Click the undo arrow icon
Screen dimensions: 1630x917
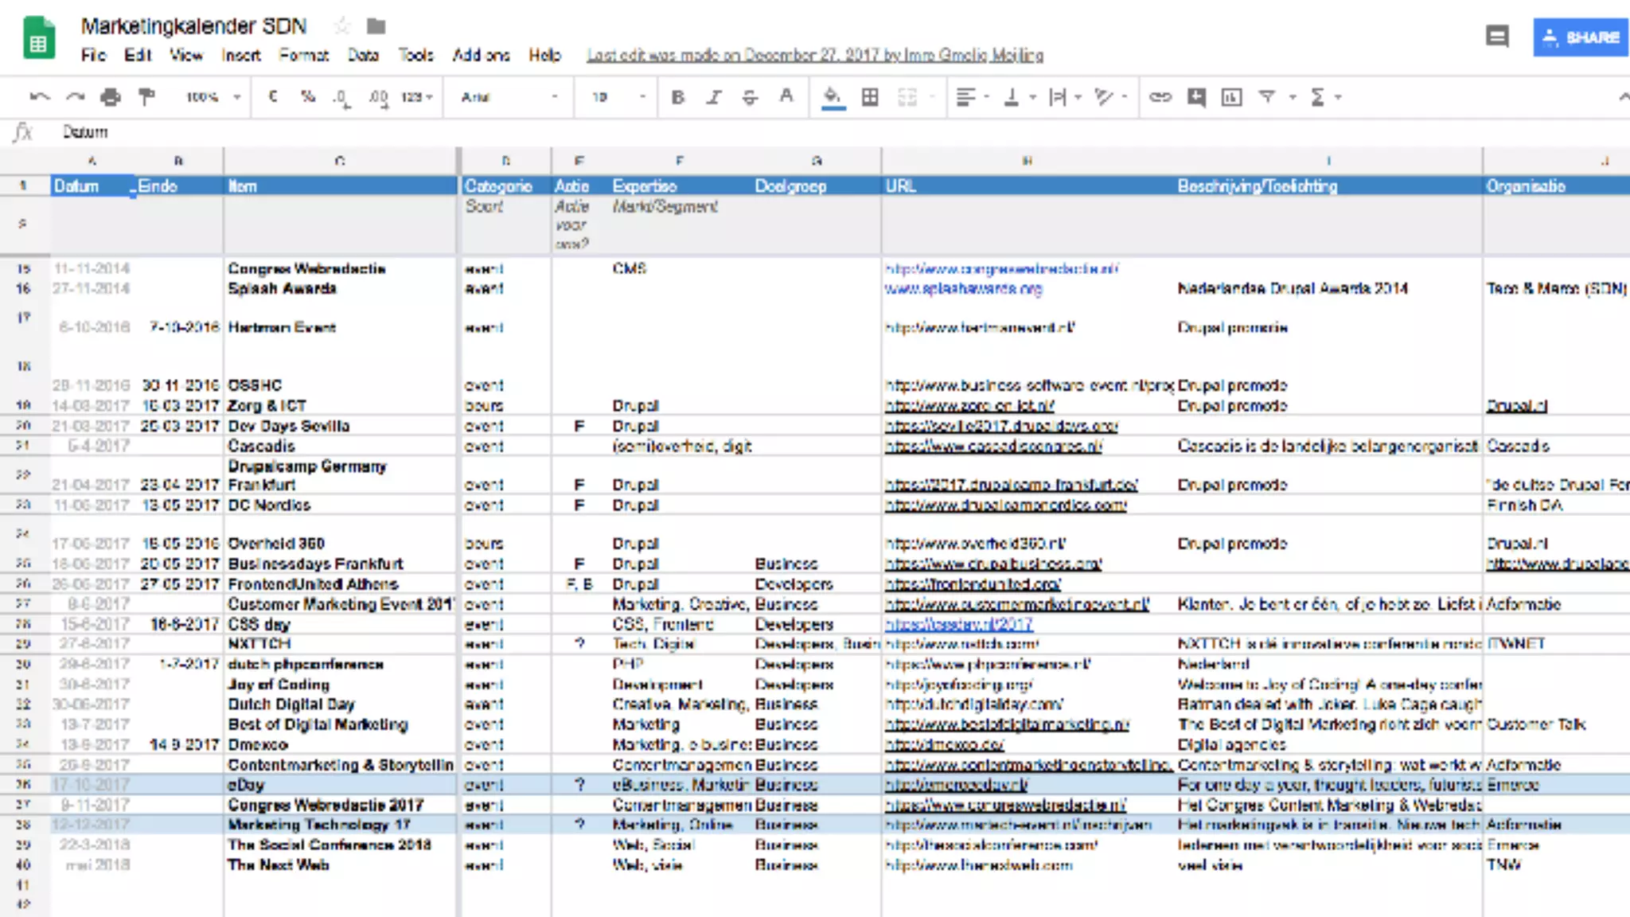pos(39,97)
